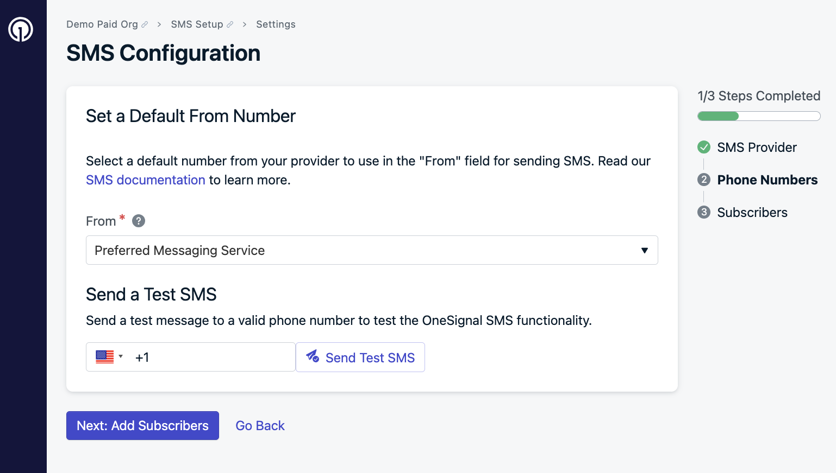This screenshot has height=473, width=836.
Task: Expand the country code selector arrow
Action: pos(121,356)
